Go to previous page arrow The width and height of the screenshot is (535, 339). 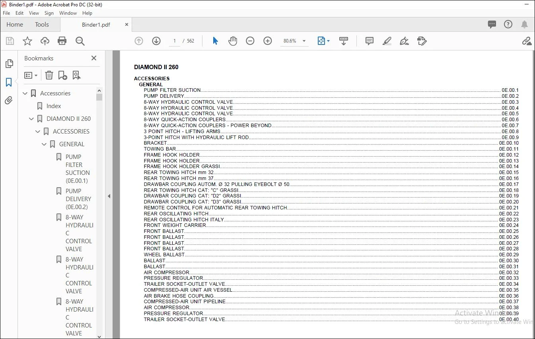pyautogui.click(x=139, y=41)
